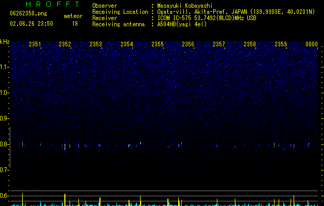Click the 2358 time marker

[x=250, y=44]
